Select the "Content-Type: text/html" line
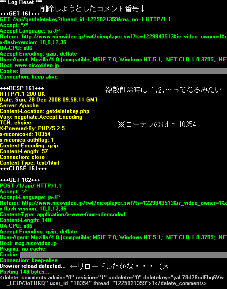The height and width of the screenshot is (289, 227). (30, 163)
